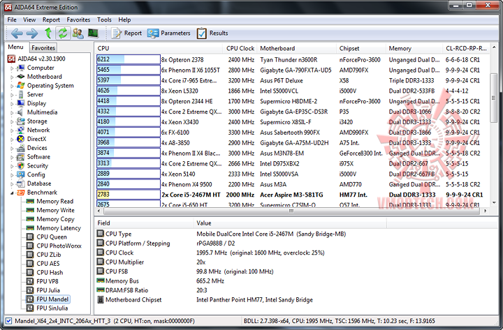Select the 6x Phenom II X6 1055T row
503x330 pixels.
click(292, 70)
